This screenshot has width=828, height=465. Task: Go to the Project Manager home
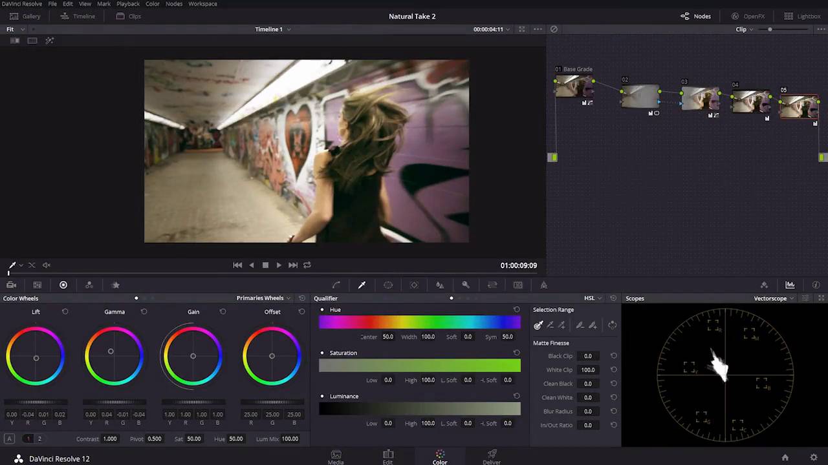(x=785, y=458)
